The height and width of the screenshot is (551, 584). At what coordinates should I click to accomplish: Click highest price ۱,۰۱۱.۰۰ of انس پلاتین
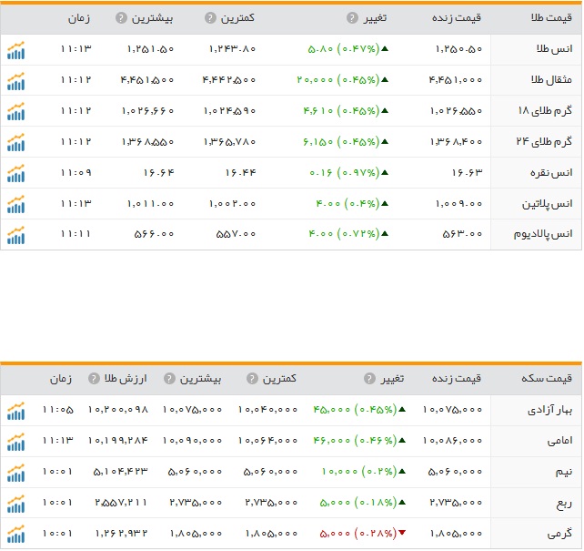[x=150, y=203]
